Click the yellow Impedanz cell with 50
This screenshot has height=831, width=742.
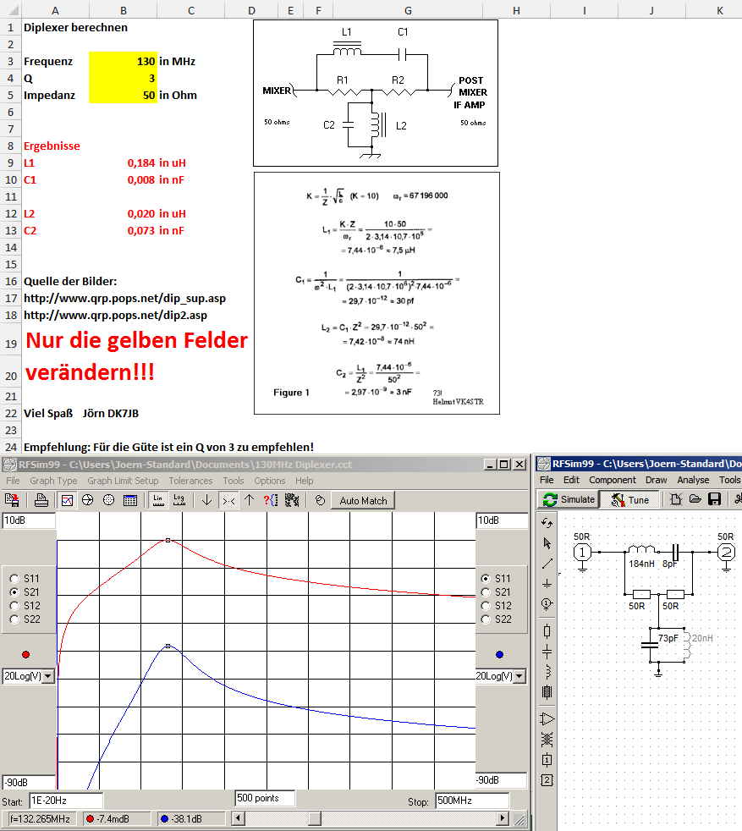point(123,95)
